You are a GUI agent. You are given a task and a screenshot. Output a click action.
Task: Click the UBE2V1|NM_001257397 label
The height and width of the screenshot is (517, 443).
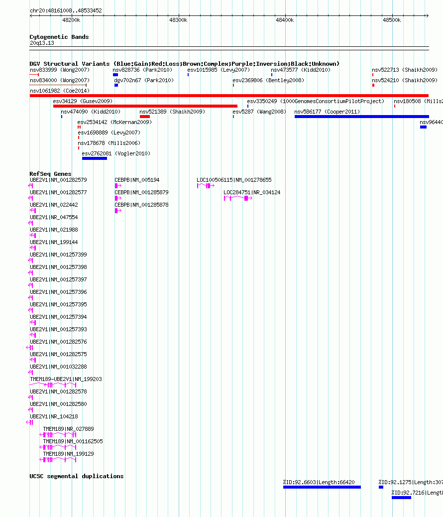coord(58,279)
